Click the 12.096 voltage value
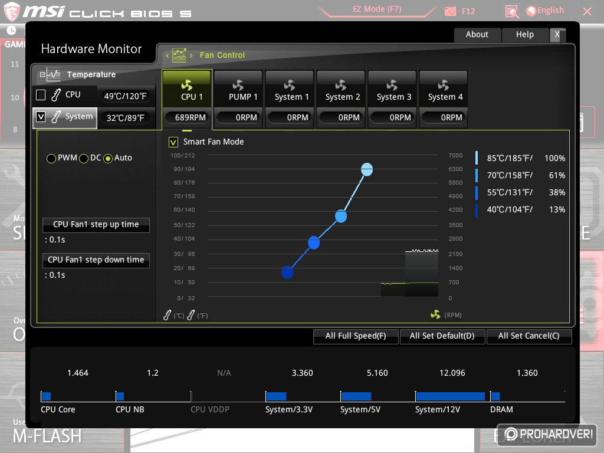The height and width of the screenshot is (453, 604). coord(452,373)
